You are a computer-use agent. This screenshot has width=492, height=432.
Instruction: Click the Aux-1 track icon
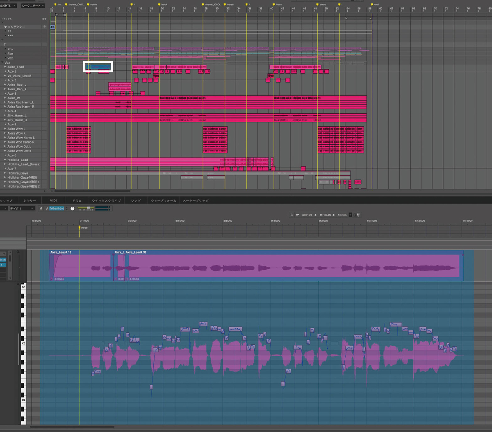[5, 71]
